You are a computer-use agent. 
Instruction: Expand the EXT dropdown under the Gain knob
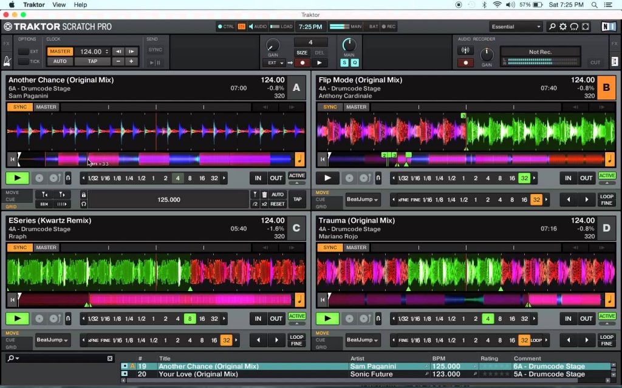pos(274,62)
